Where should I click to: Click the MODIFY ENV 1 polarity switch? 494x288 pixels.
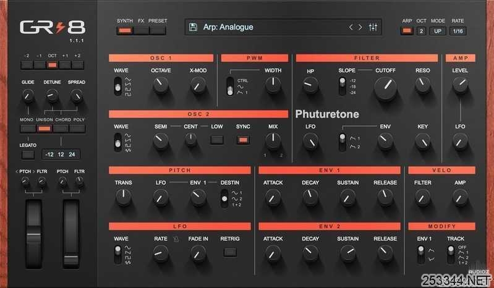pos(421,255)
